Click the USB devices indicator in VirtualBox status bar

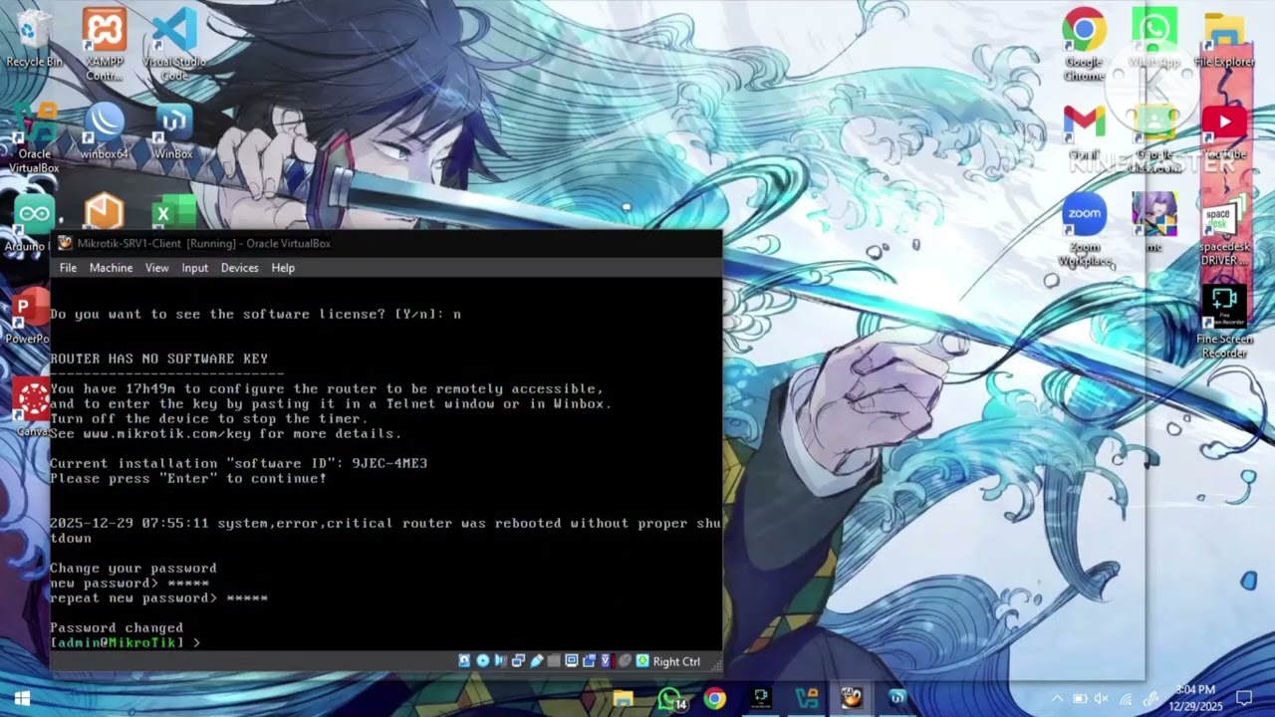537,661
